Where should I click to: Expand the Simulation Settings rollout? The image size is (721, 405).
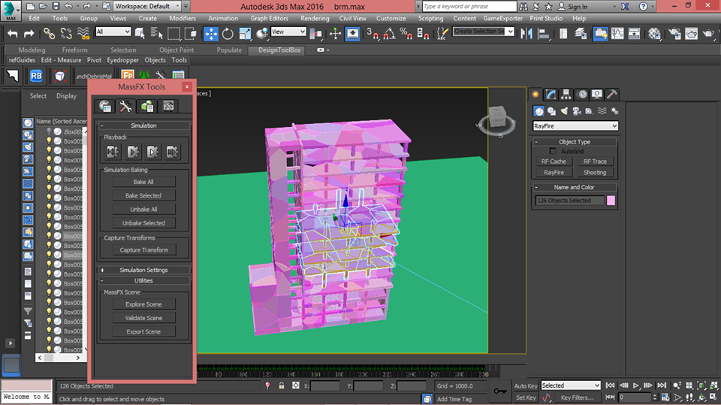(x=143, y=270)
